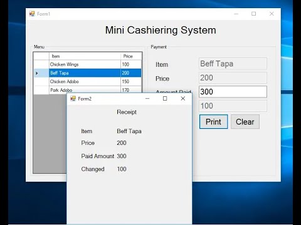Maximize the Form1 window
Screen dimensions: 301x225
pyautogui.click(x=254, y=14)
